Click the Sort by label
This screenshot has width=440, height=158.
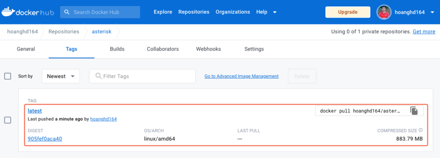[x=25, y=76]
